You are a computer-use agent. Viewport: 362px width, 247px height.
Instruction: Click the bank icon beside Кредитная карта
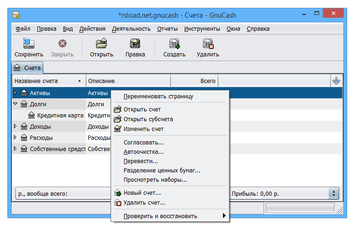pyautogui.click(x=31, y=115)
